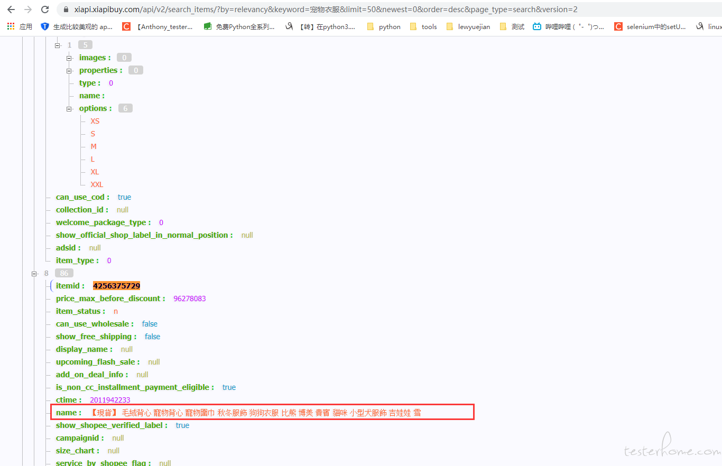Open the 哔哩哔哩 bookmark
Viewport: 722px width, 466px height.
569,26
